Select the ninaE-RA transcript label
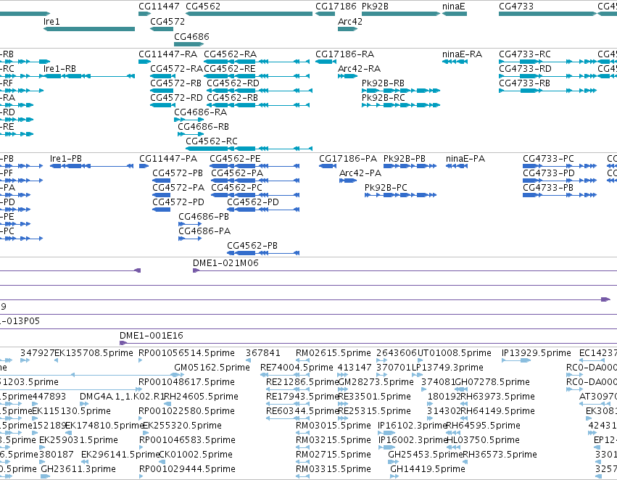This screenshot has height=480, width=617. click(463, 54)
